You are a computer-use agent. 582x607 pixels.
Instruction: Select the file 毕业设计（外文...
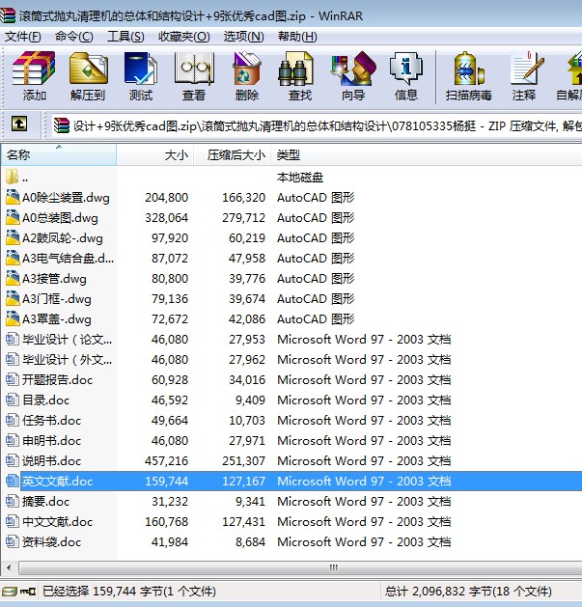pyautogui.click(x=67, y=359)
